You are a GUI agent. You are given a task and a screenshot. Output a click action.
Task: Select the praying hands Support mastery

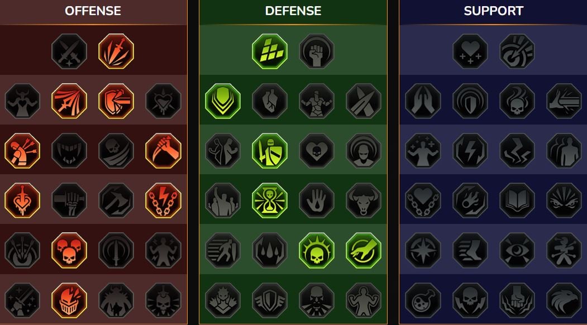click(423, 101)
